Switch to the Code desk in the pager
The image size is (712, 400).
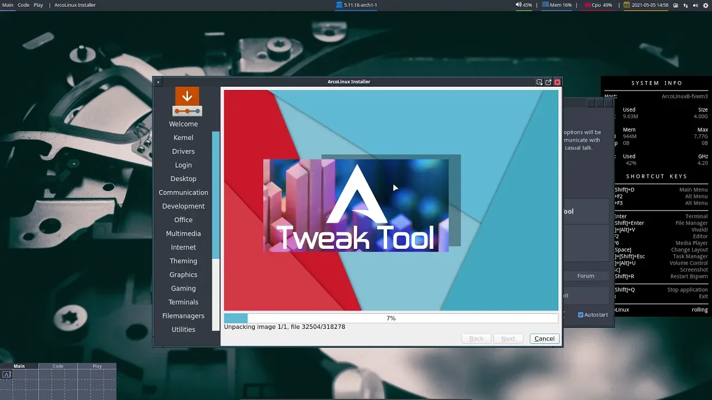pos(58,366)
